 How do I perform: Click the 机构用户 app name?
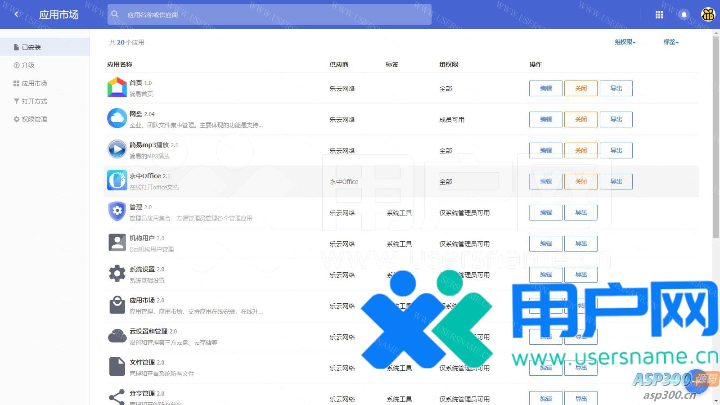[x=142, y=238]
